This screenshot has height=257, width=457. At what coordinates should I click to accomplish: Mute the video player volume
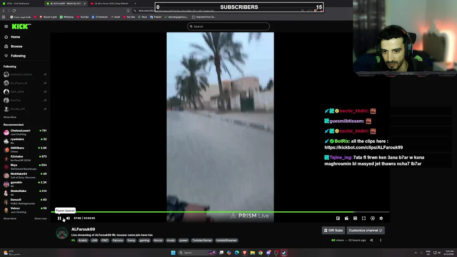68,218
